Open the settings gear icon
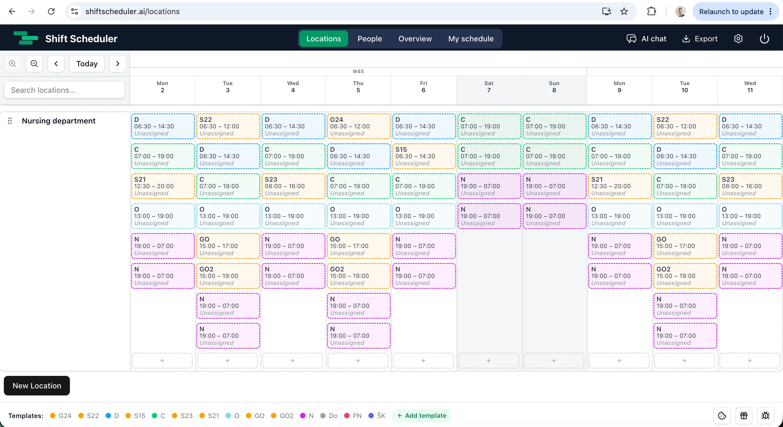783x427 pixels. [738, 39]
